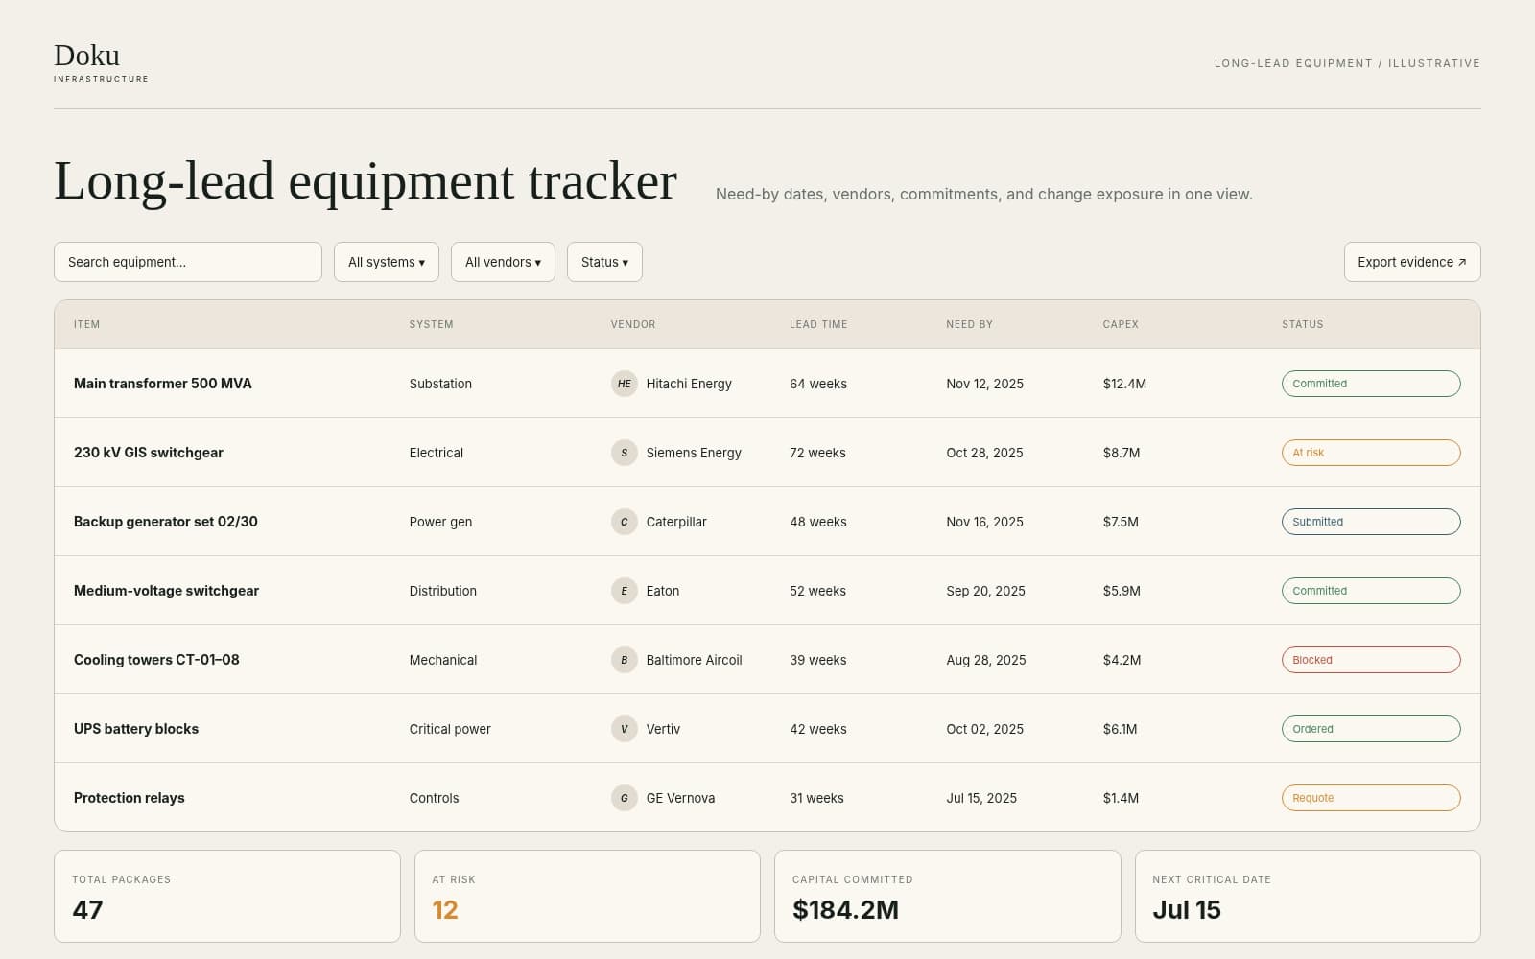1535x959 pixels.
Task: Click the Aug 28, 2025 need-by date
Action: (x=986, y=660)
